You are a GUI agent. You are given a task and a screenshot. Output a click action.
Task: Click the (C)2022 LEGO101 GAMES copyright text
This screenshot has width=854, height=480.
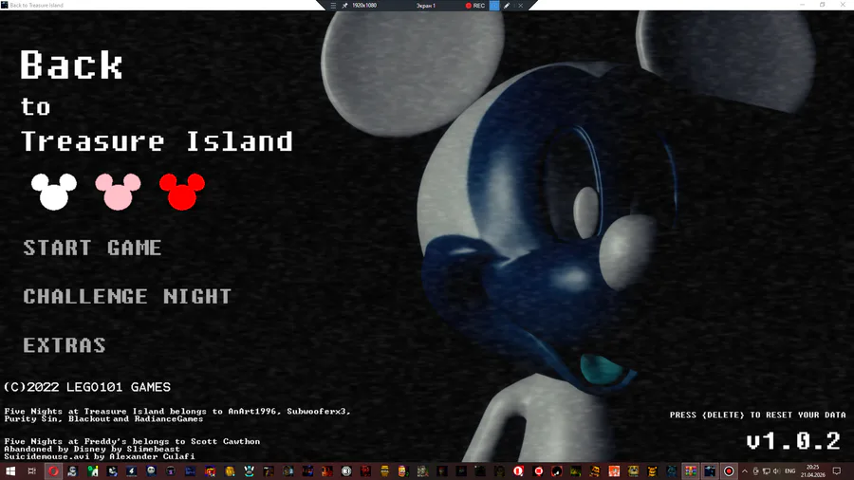pyautogui.click(x=87, y=387)
